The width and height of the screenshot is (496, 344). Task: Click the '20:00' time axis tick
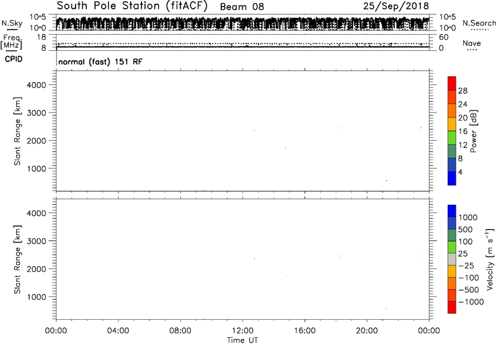pos(367,331)
